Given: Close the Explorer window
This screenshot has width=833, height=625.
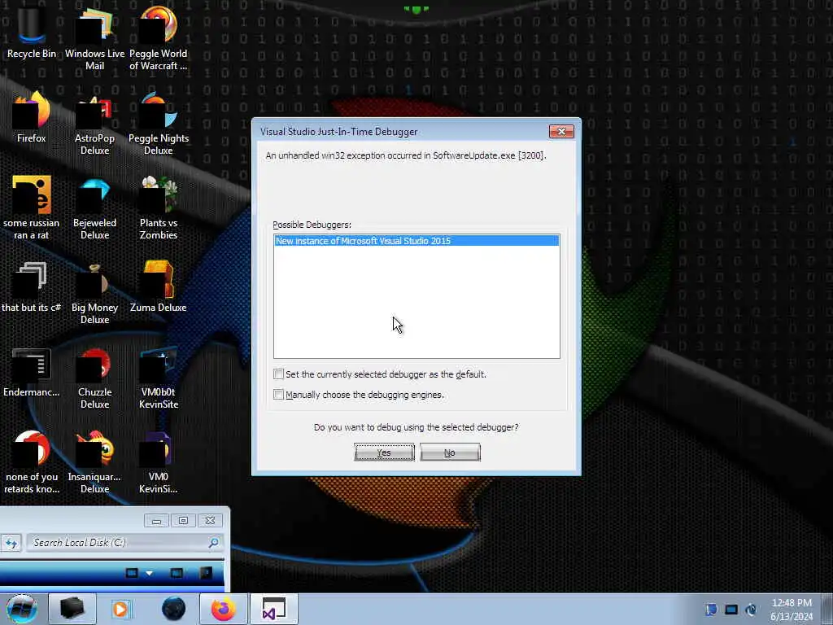Looking at the screenshot, I should click(210, 521).
